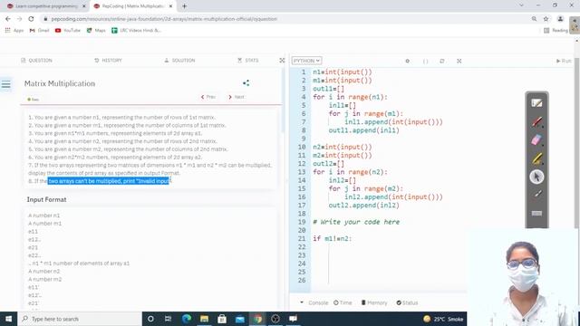Click the browser address bar URL
Image resolution: width=580 pixels, height=326 pixels.
click(164, 19)
